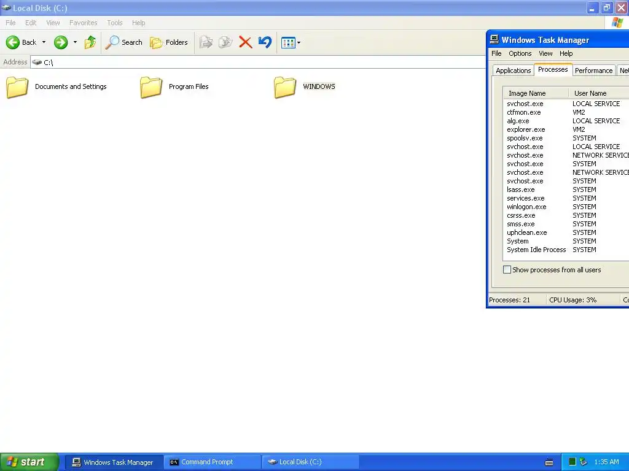Image resolution: width=629 pixels, height=471 pixels.
Task: Switch to the Processes tab
Action: 553,69
